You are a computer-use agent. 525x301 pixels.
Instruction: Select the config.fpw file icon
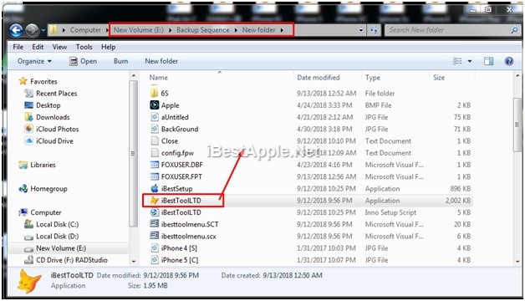click(x=155, y=153)
